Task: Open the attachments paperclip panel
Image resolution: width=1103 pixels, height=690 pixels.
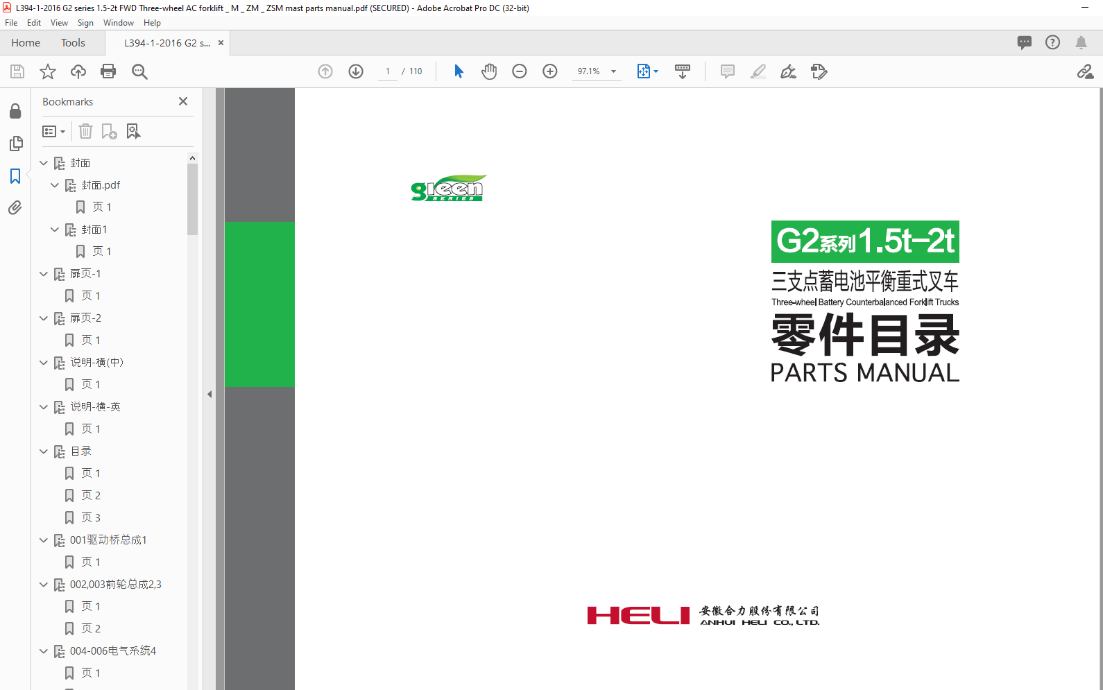Action: [x=15, y=207]
